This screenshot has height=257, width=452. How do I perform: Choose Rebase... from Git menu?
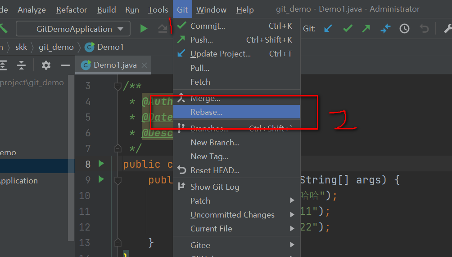[x=236, y=112]
